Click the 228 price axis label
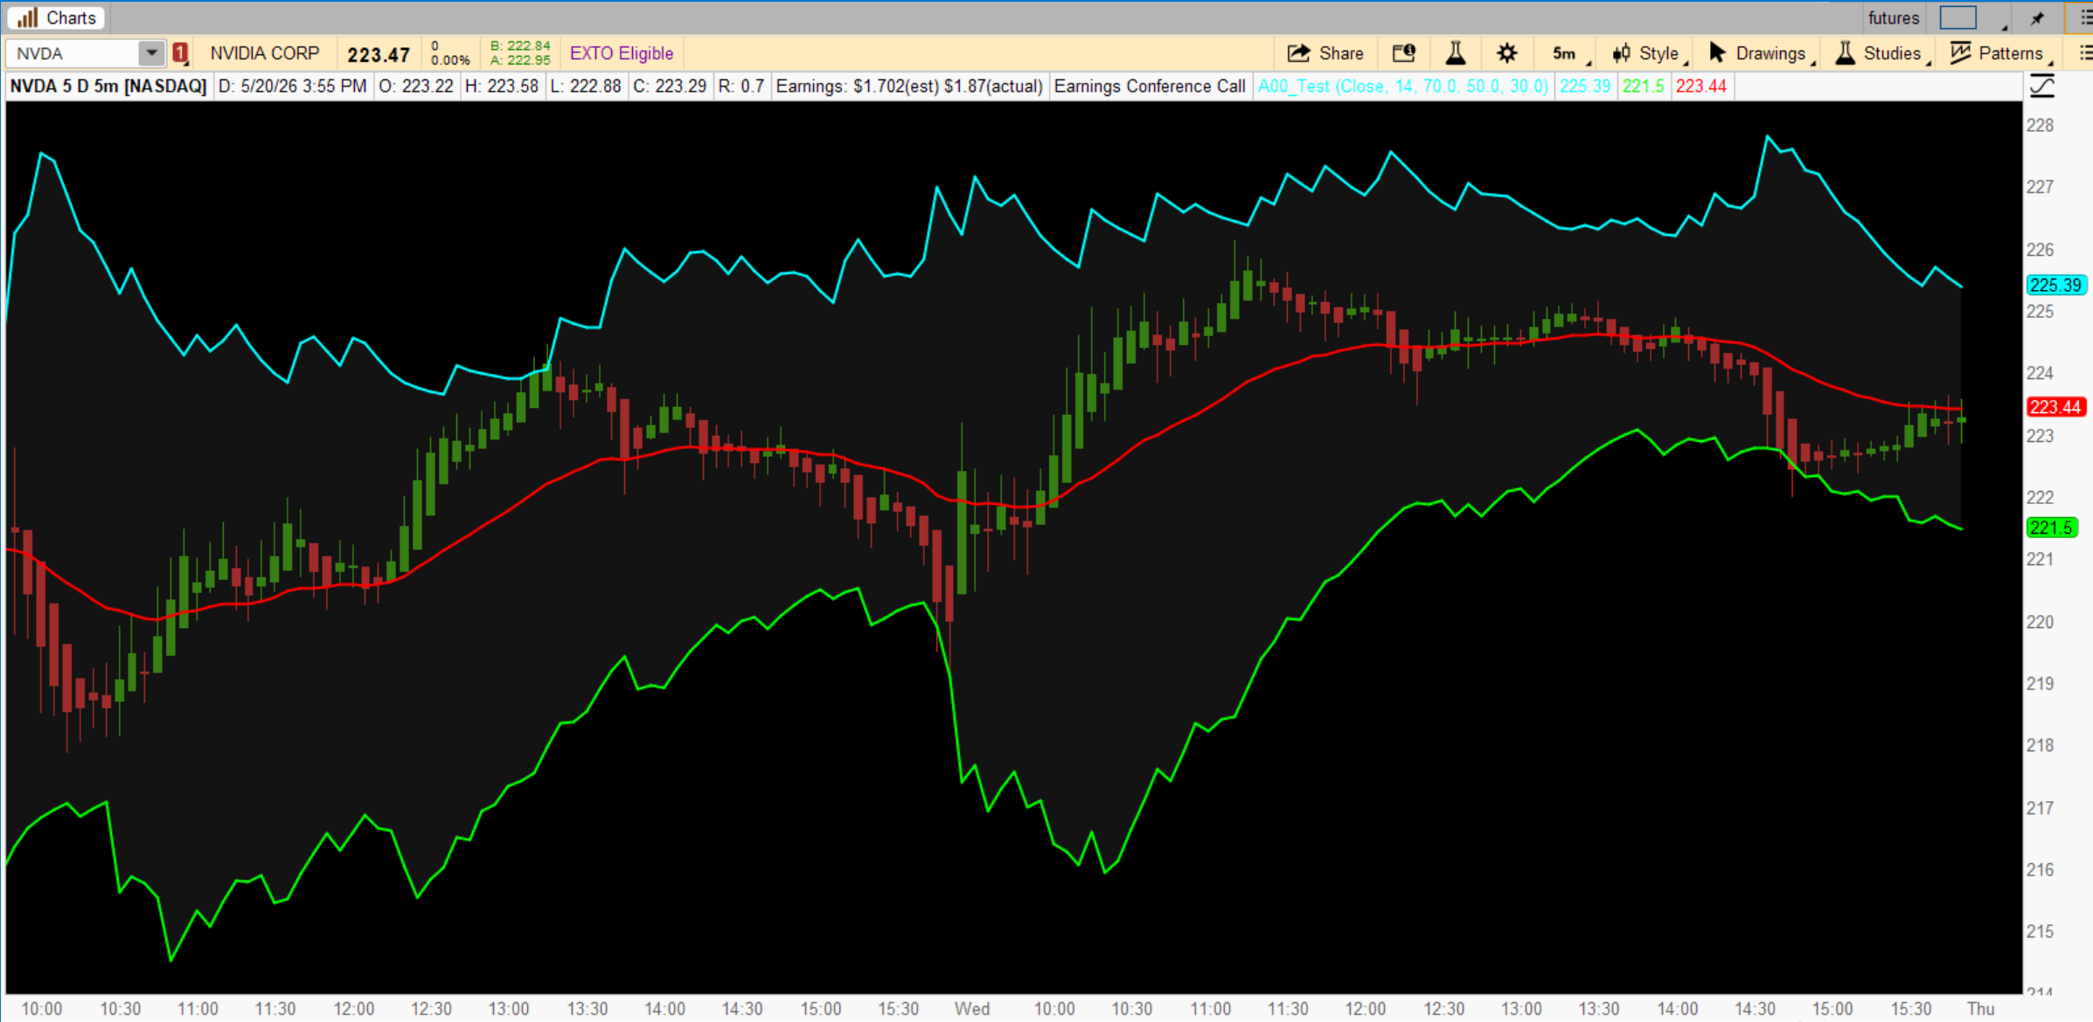2093x1022 pixels. (x=2040, y=125)
